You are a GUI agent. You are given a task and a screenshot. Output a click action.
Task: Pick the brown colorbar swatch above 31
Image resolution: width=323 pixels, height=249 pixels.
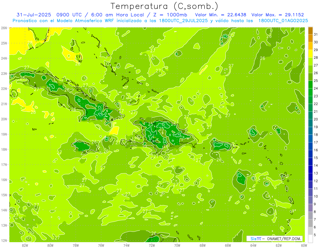pyautogui.click(x=310, y=30)
